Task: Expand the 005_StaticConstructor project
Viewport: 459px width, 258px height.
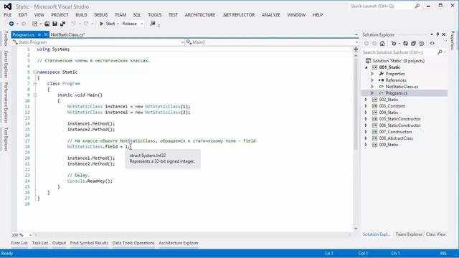Action: coord(366,119)
